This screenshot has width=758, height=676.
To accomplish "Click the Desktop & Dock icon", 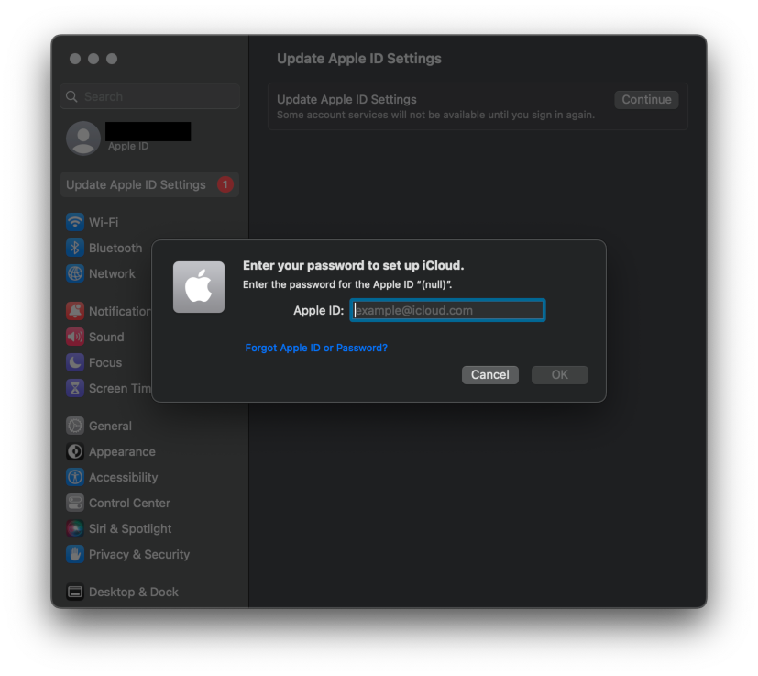I will pyautogui.click(x=74, y=592).
